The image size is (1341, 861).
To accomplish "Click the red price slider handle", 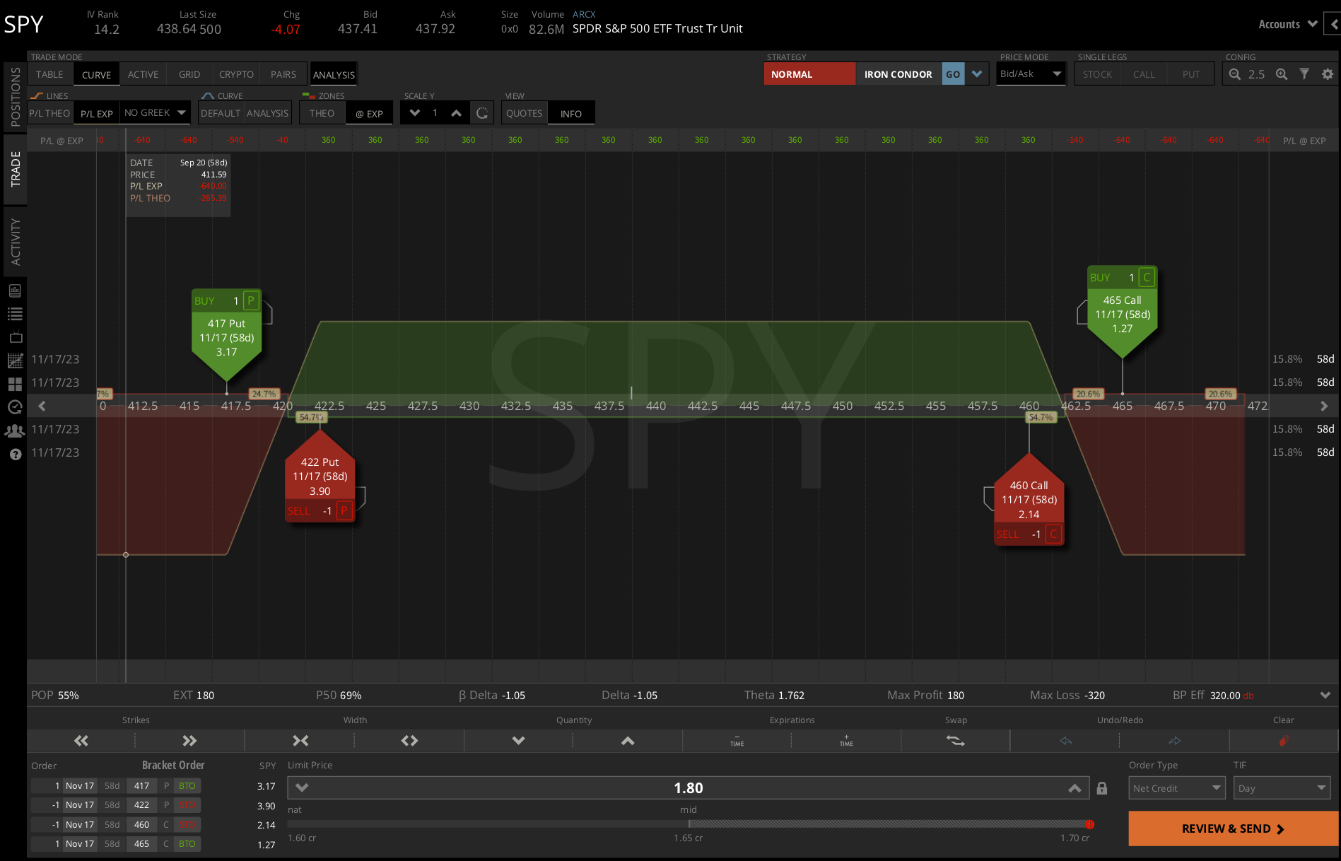I will coord(1089,824).
